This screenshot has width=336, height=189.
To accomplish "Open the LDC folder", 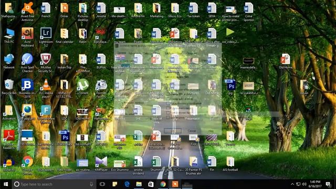I will [64, 113].
